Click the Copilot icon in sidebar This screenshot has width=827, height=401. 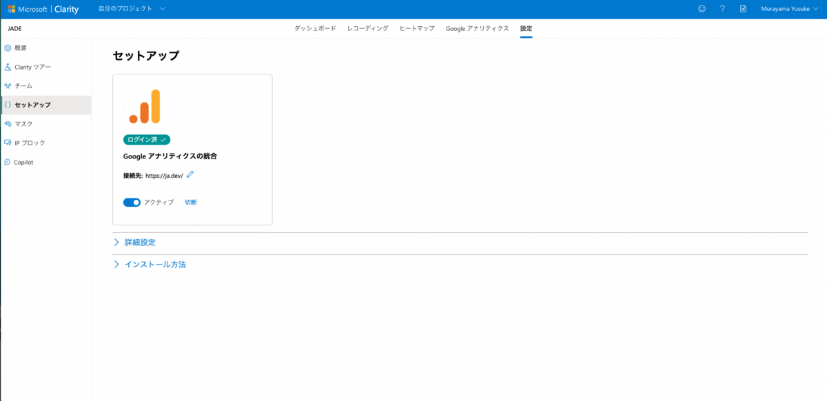pyautogui.click(x=8, y=162)
